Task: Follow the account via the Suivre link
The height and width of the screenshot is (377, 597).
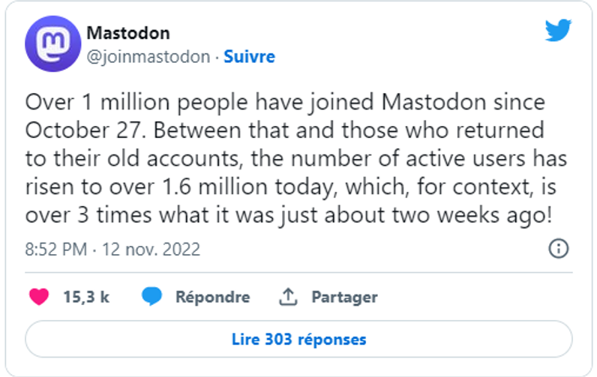Action: coord(250,56)
